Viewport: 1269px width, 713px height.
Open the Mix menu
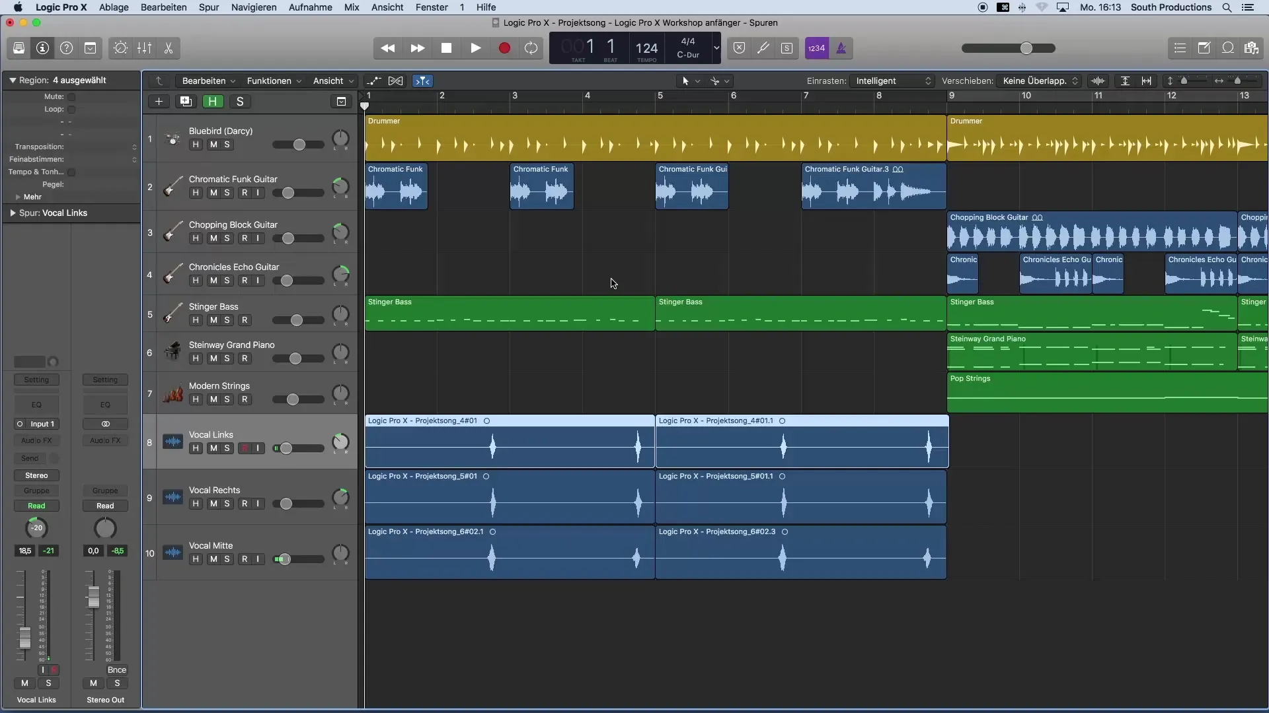coord(352,7)
